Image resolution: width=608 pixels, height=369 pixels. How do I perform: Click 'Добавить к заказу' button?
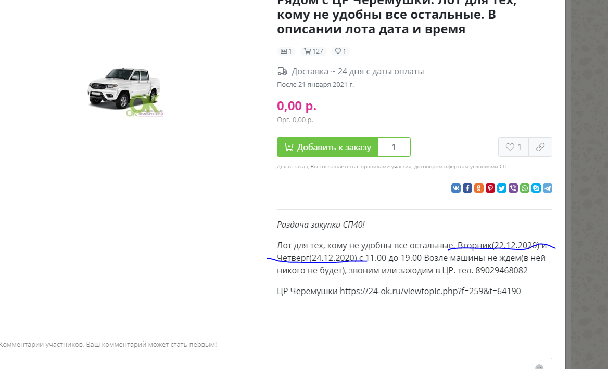[x=327, y=147]
